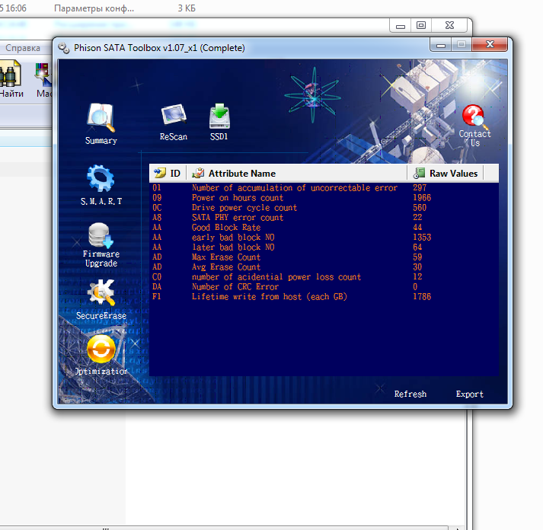Select 'Number of accumulation of uncorrectable error' row
Viewport: 543px width, 530px height.
[x=324, y=187]
